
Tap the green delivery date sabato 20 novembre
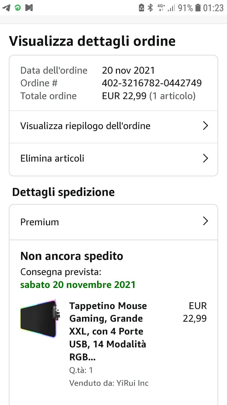pyautogui.click(x=78, y=284)
